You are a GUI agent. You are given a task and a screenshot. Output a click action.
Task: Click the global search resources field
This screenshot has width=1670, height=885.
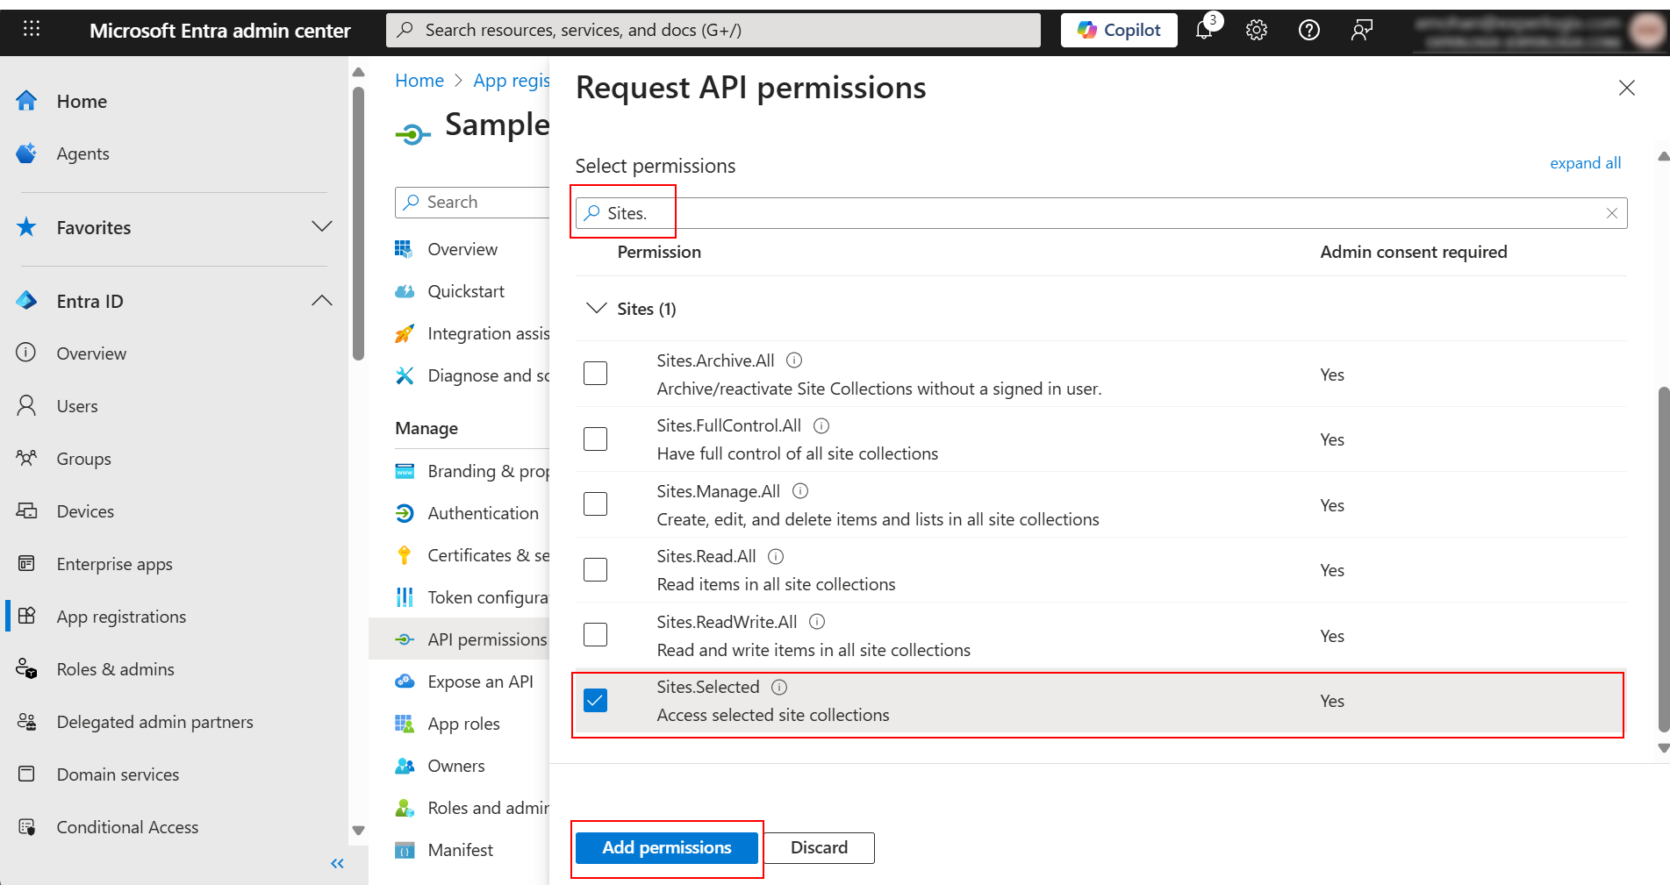(x=713, y=30)
